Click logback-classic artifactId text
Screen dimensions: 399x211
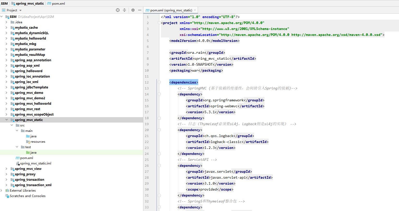click(226, 142)
